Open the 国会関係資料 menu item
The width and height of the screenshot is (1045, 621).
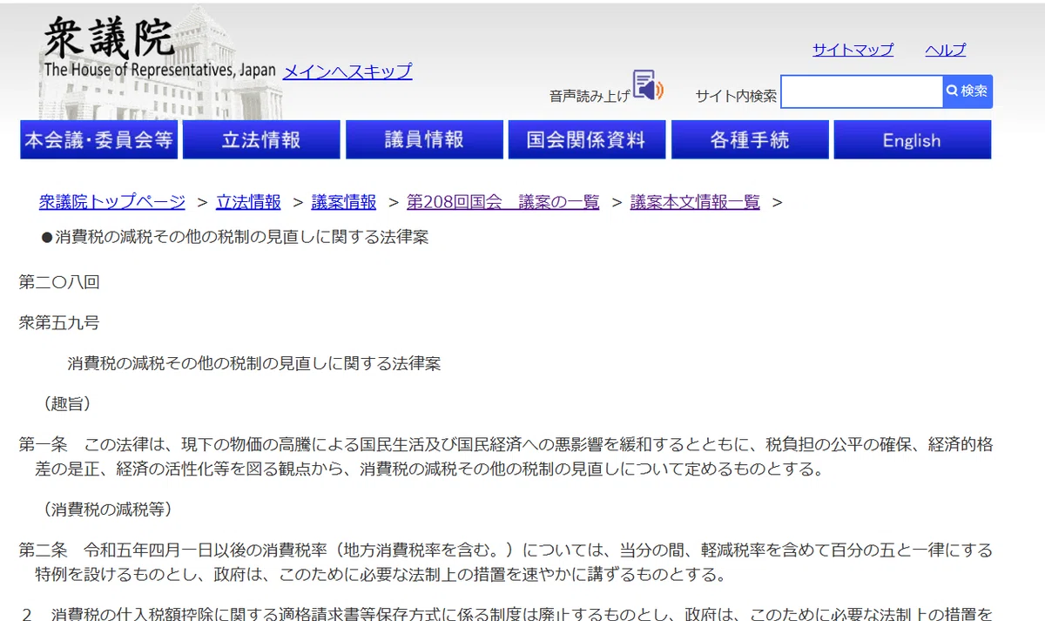[x=587, y=139]
